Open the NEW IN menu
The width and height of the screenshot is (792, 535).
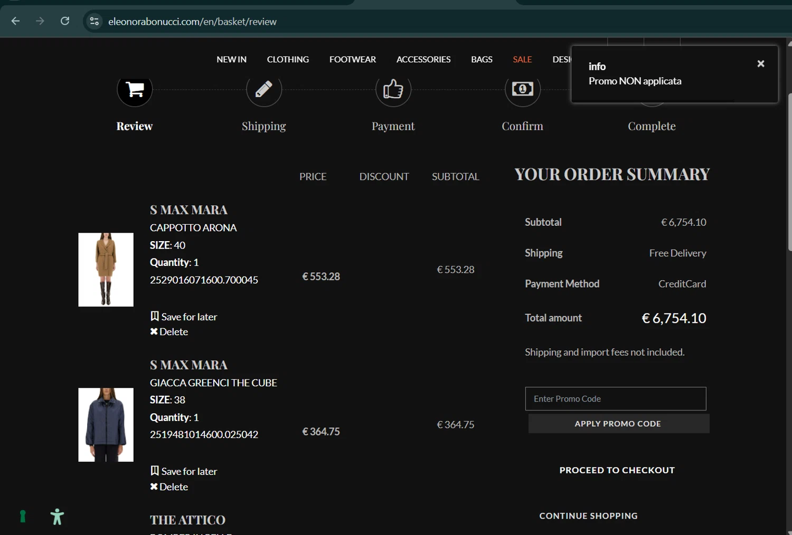point(231,60)
